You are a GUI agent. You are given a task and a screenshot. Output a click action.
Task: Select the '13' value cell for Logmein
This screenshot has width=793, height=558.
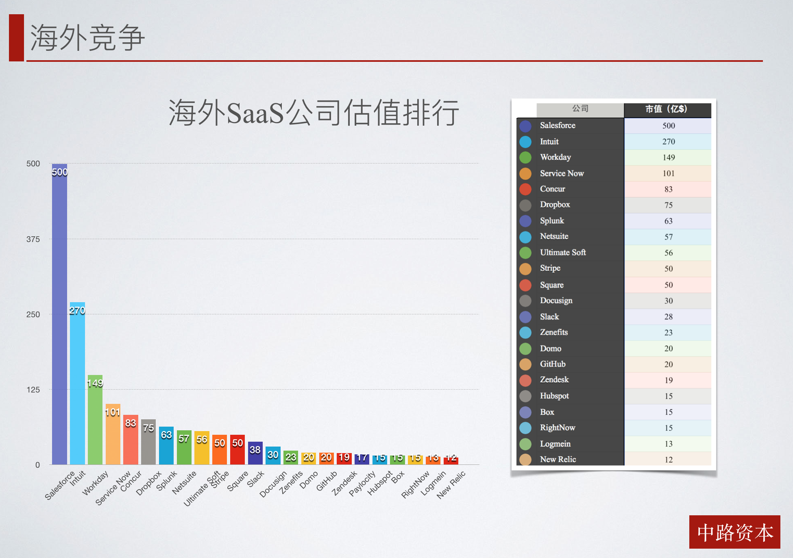(x=668, y=444)
